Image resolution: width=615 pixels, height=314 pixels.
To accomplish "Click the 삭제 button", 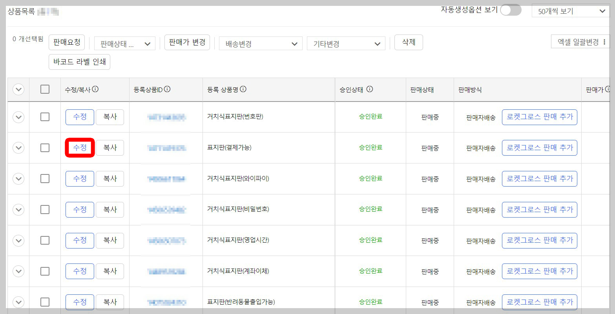I will [409, 42].
